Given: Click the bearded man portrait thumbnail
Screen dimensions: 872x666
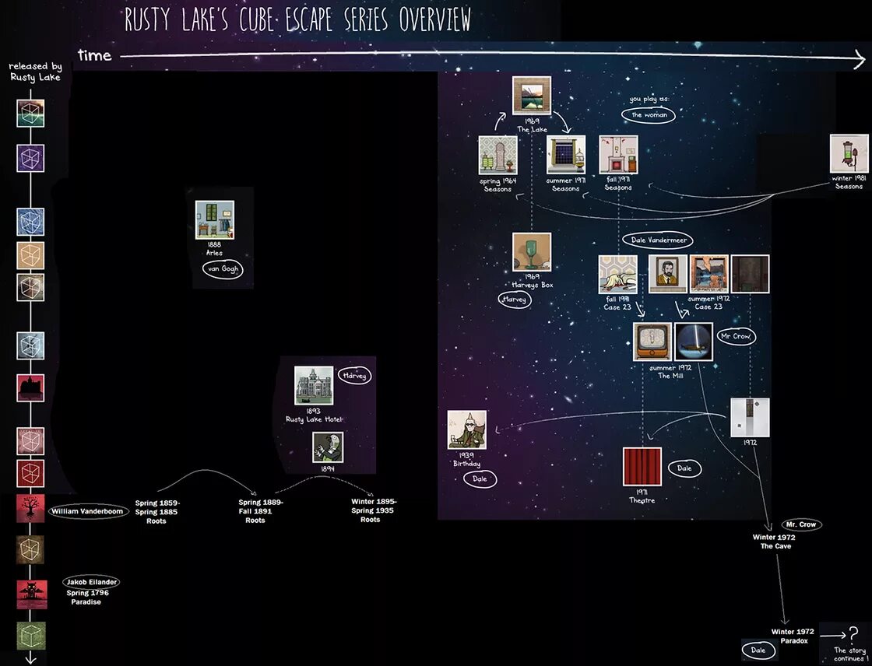Looking at the screenshot, I should [668, 274].
